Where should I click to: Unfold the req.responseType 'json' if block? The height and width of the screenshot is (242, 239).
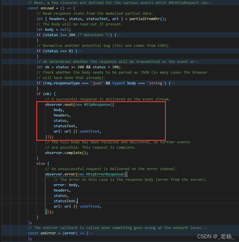click(x=173, y=83)
